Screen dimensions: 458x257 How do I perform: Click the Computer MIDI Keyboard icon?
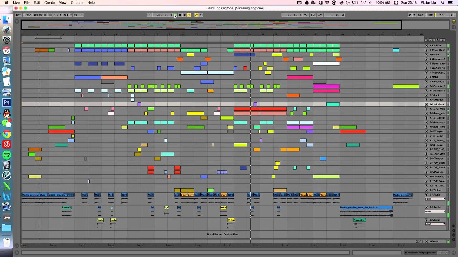click(414, 15)
